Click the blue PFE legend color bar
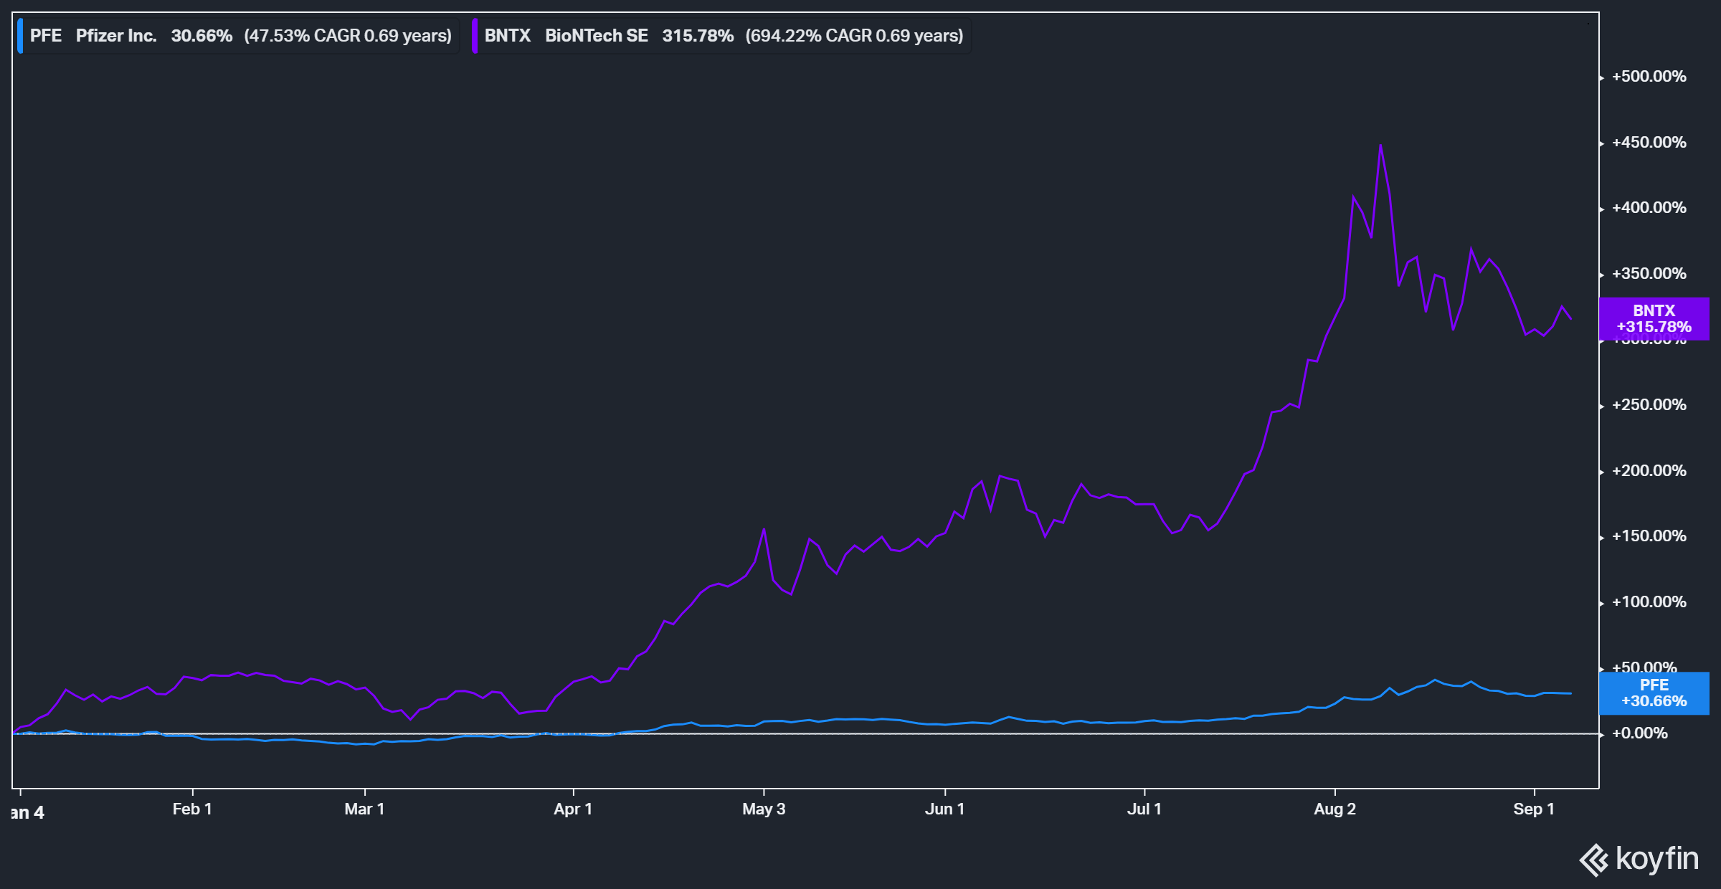Image resolution: width=1721 pixels, height=889 pixels. [20, 36]
